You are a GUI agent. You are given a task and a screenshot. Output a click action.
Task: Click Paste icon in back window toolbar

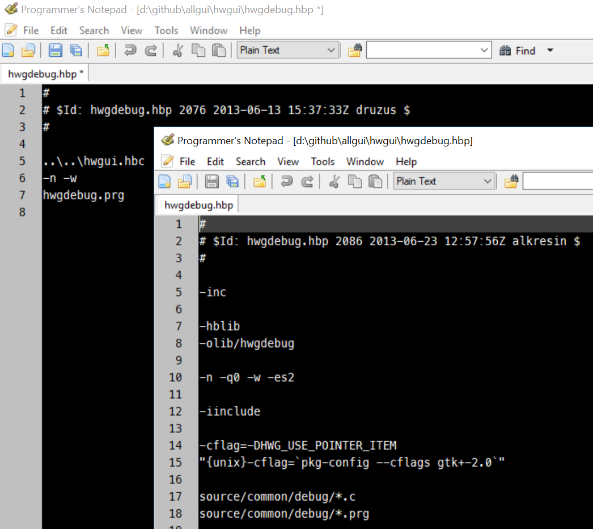point(219,51)
